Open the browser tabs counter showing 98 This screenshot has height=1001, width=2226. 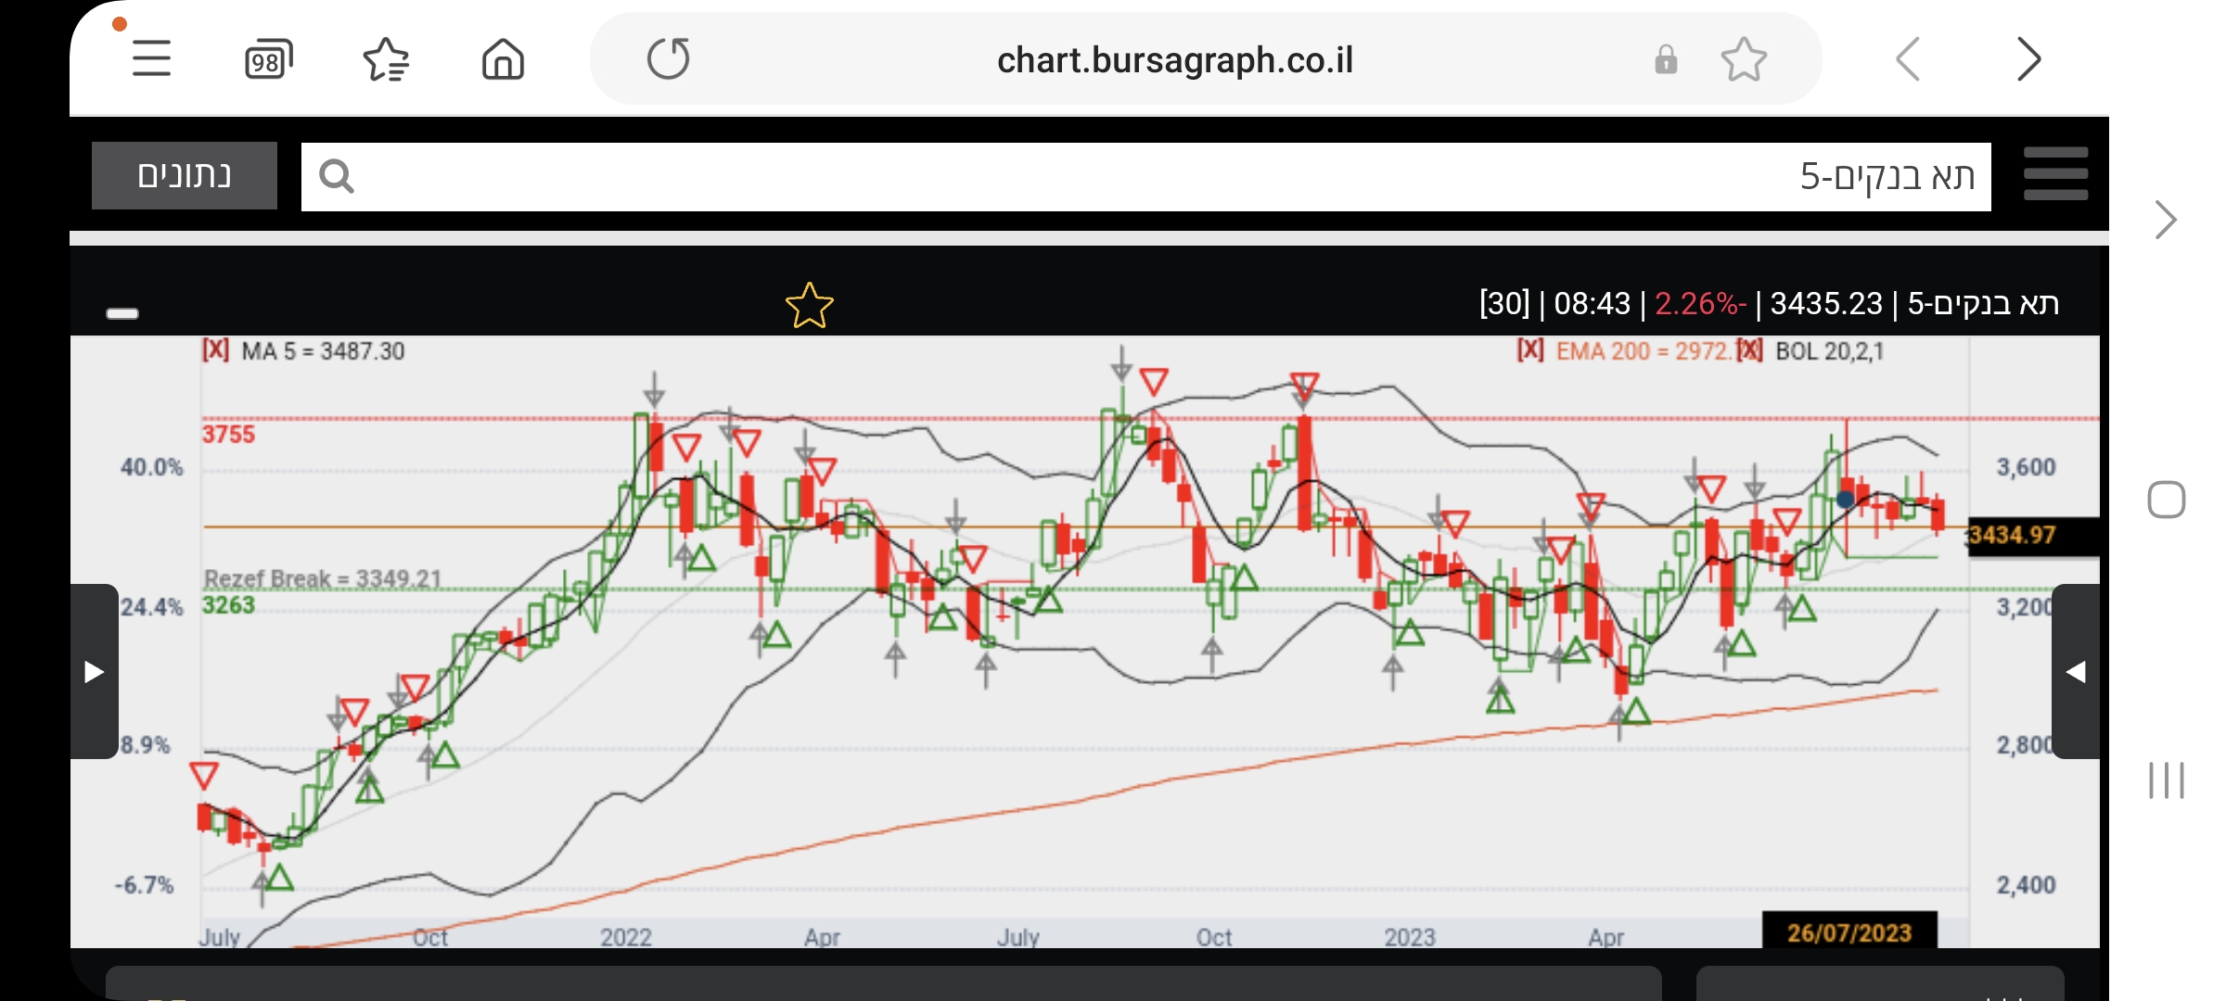[x=268, y=60]
